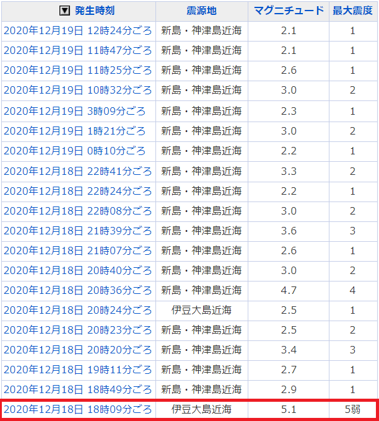
Task: Open 2020年12月18日 20時24分ごろ earthquake entry
Action: [78, 310]
